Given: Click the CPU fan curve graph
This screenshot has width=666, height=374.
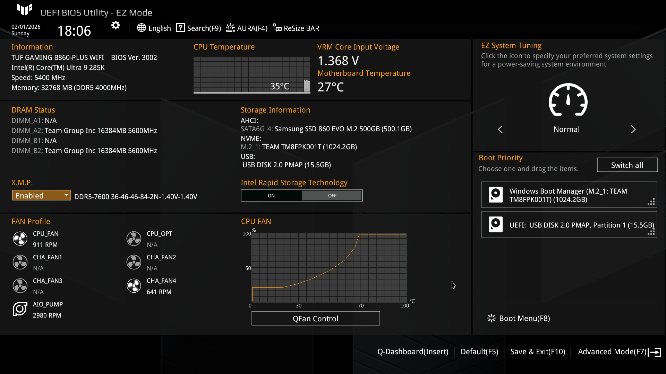Looking at the screenshot, I should pos(329,267).
